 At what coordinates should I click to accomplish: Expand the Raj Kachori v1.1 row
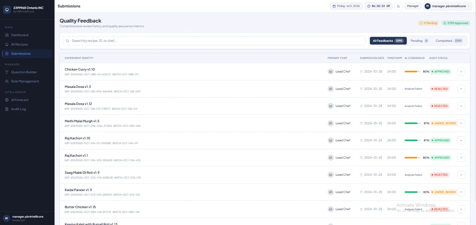coord(461,158)
